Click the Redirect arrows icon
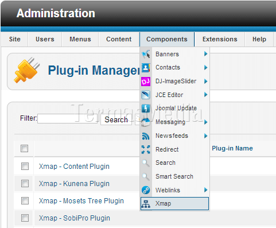This screenshot has height=228, width=276. (146, 149)
